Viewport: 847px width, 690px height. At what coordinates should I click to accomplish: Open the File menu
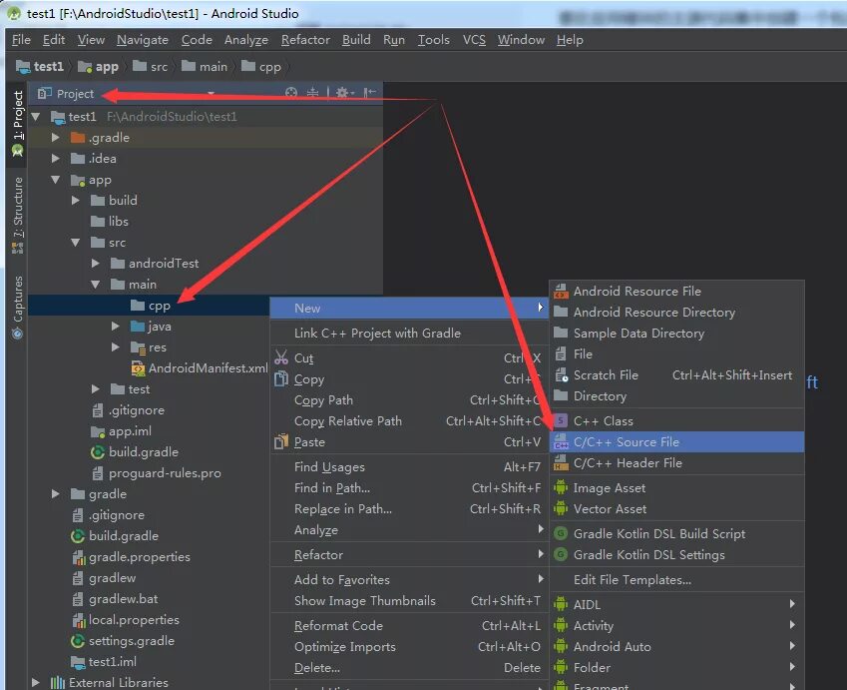coord(21,40)
